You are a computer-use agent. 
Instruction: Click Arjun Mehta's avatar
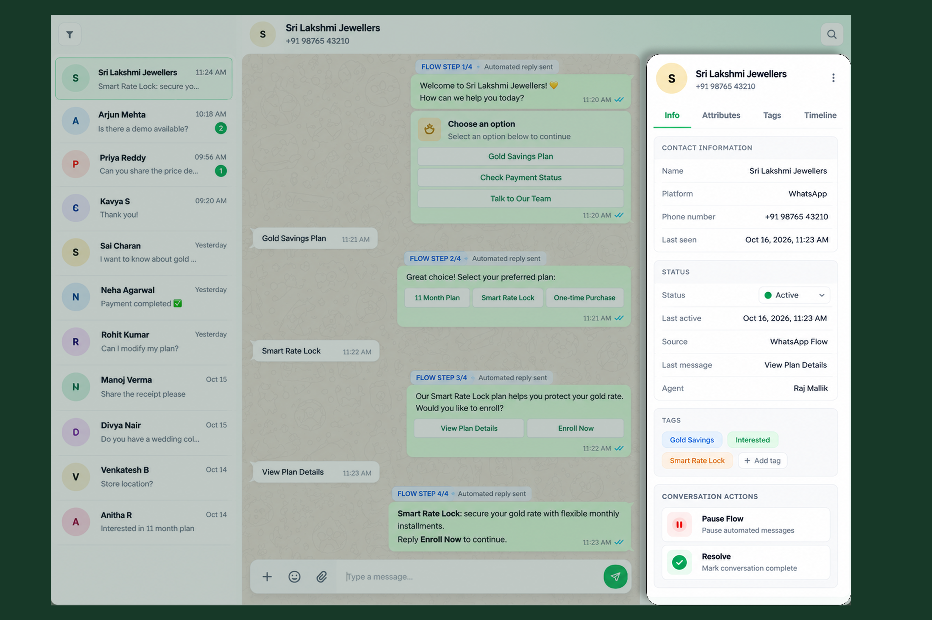[76, 121]
